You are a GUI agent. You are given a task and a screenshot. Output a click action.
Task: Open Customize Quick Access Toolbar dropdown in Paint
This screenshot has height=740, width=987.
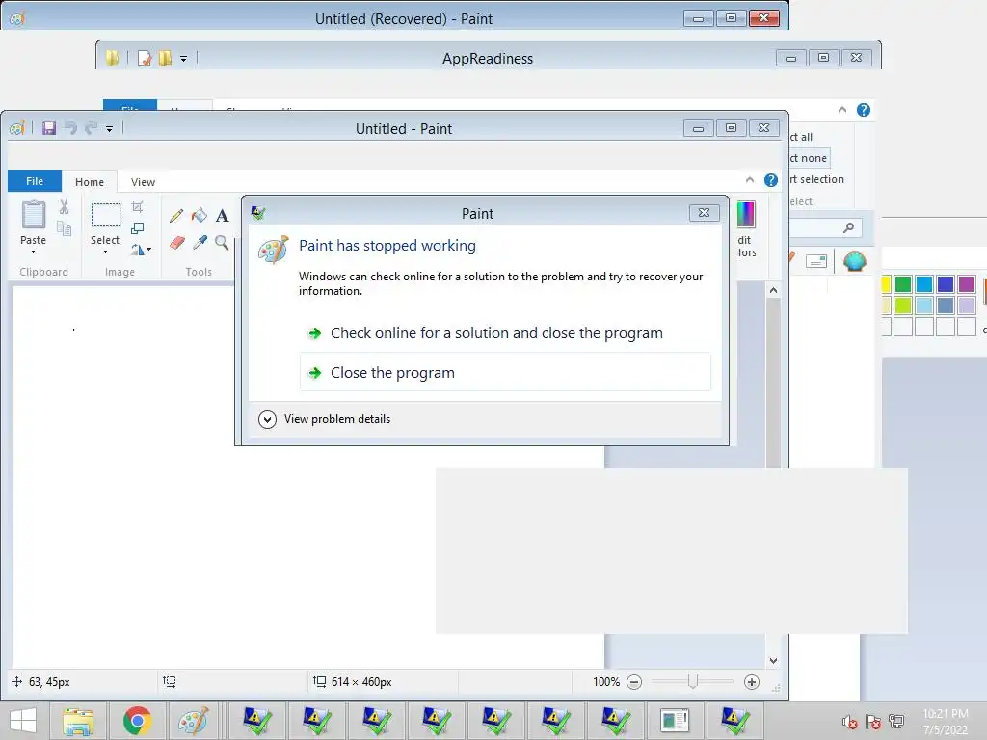click(109, 129)
